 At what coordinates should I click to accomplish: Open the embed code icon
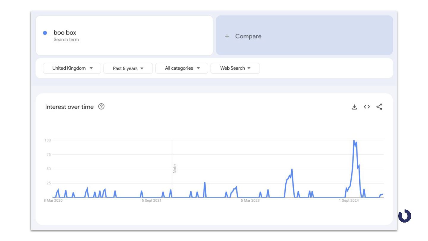(367, 107)
